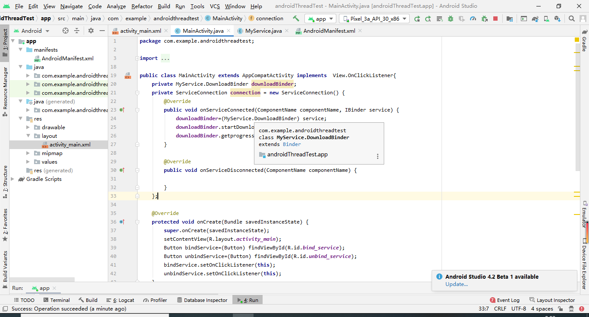Click the Select Opened File target icon
Viewport: 589px width, 317px height.
pos(66,31)
